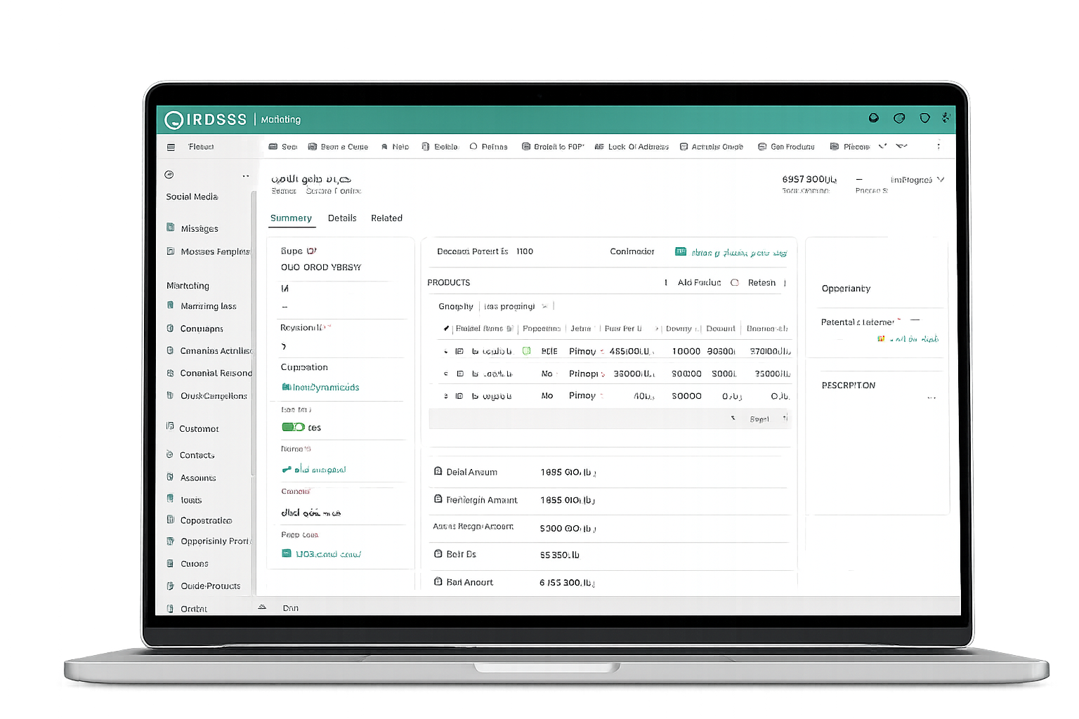1079x719 pixels.
Task: Click the hamburger menu icon in sidebar
Action: 171,147
